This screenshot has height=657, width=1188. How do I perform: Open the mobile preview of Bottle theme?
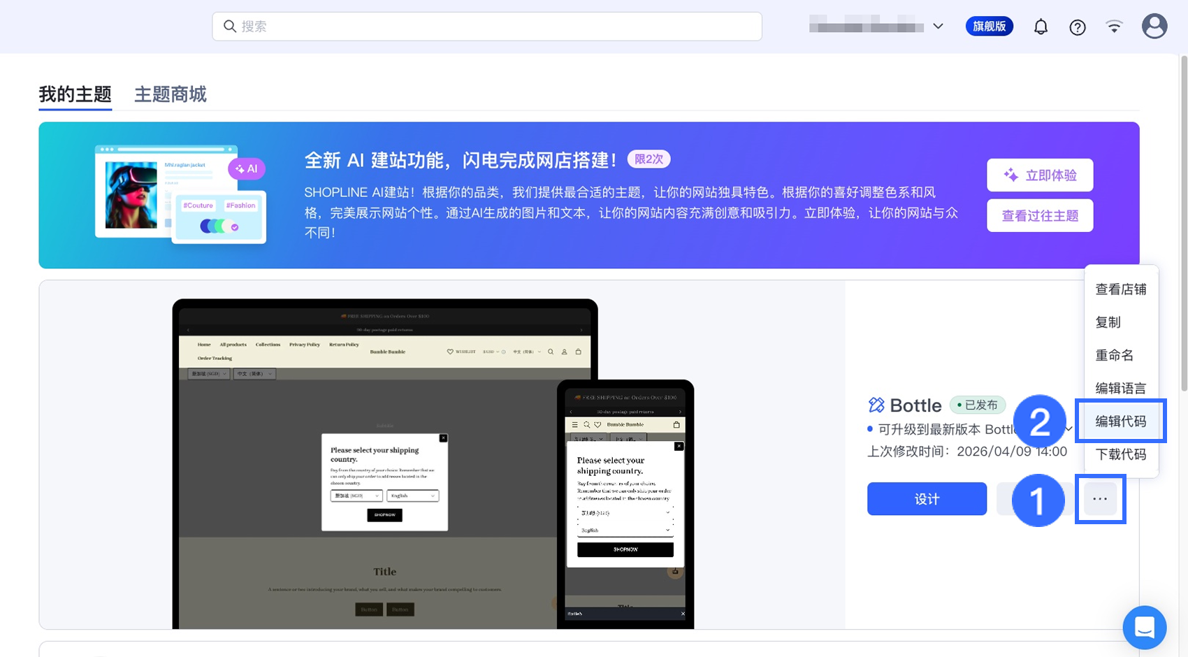click(x=625, y=504)
